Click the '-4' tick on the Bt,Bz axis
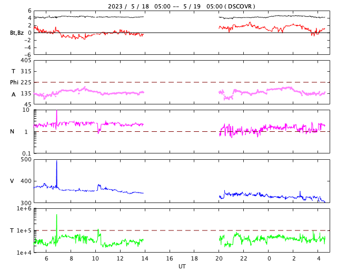 [x=28, y=48]
